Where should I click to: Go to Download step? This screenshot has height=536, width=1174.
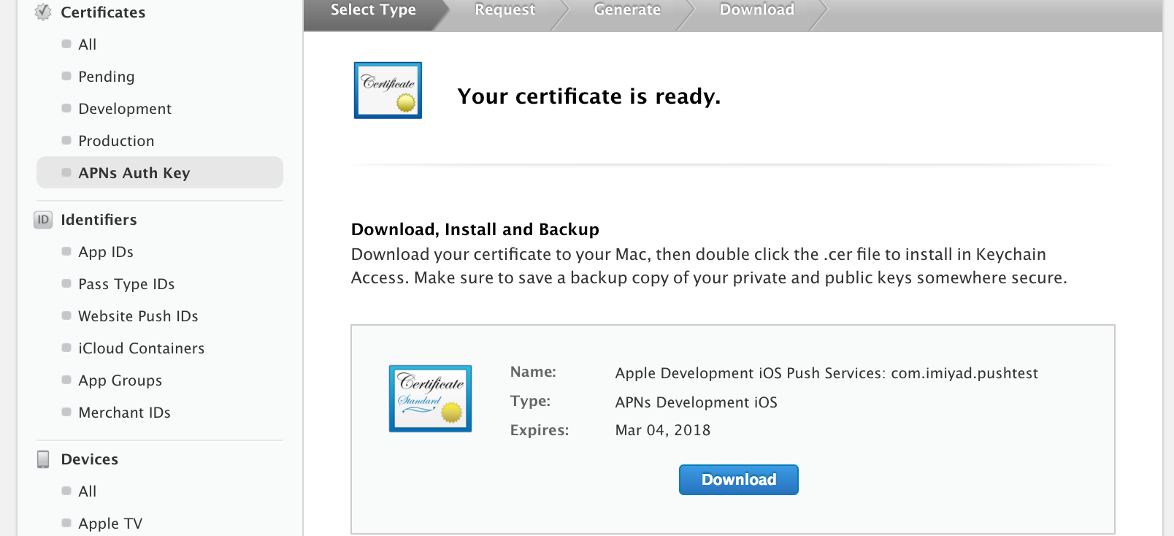coord(757,10)
